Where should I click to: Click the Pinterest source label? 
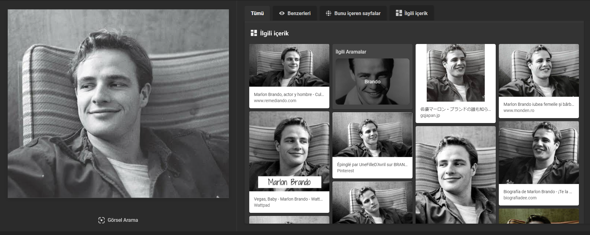pyautogui.click(x=345, y=171)
